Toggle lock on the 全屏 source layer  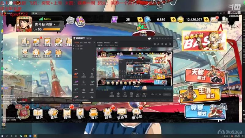[x=76, y=49]
